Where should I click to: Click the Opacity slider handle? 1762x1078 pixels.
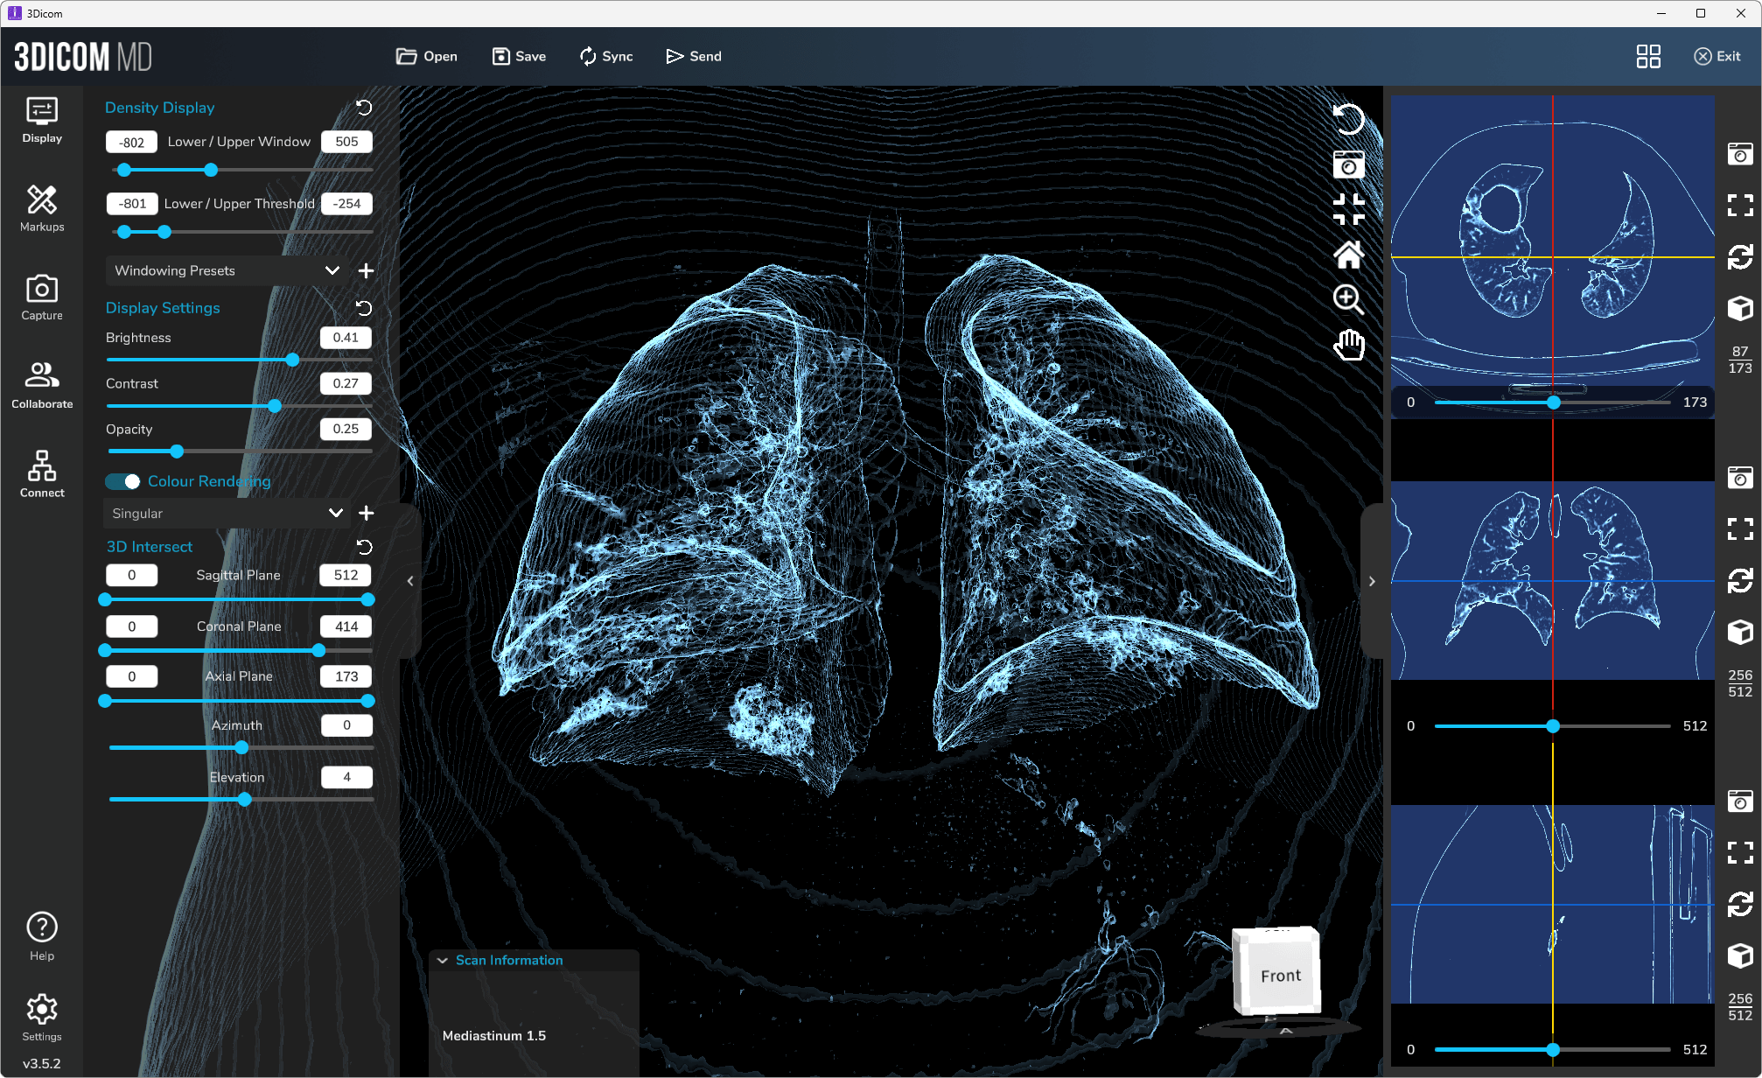(177, 451)
